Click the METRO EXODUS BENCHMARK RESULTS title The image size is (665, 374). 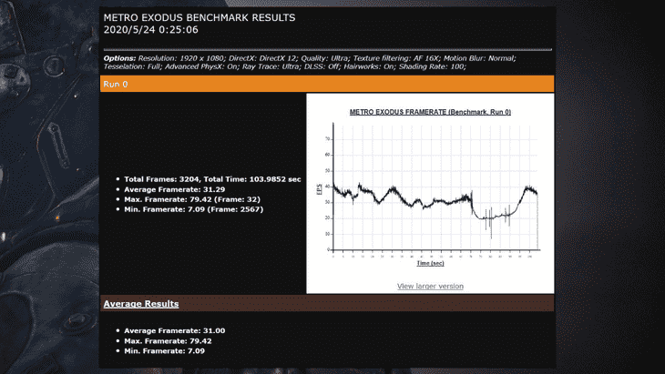pyautogui.click(x=199, y=18)
